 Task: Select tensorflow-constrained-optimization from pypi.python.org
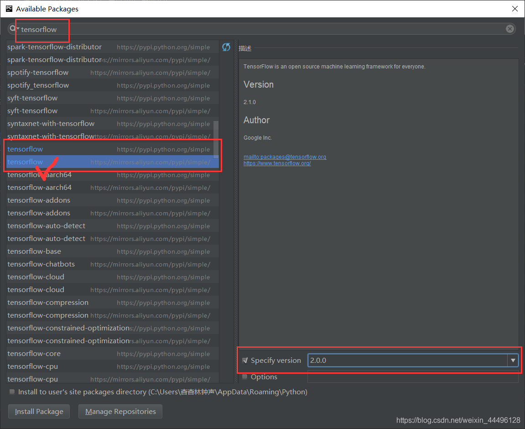113,328
